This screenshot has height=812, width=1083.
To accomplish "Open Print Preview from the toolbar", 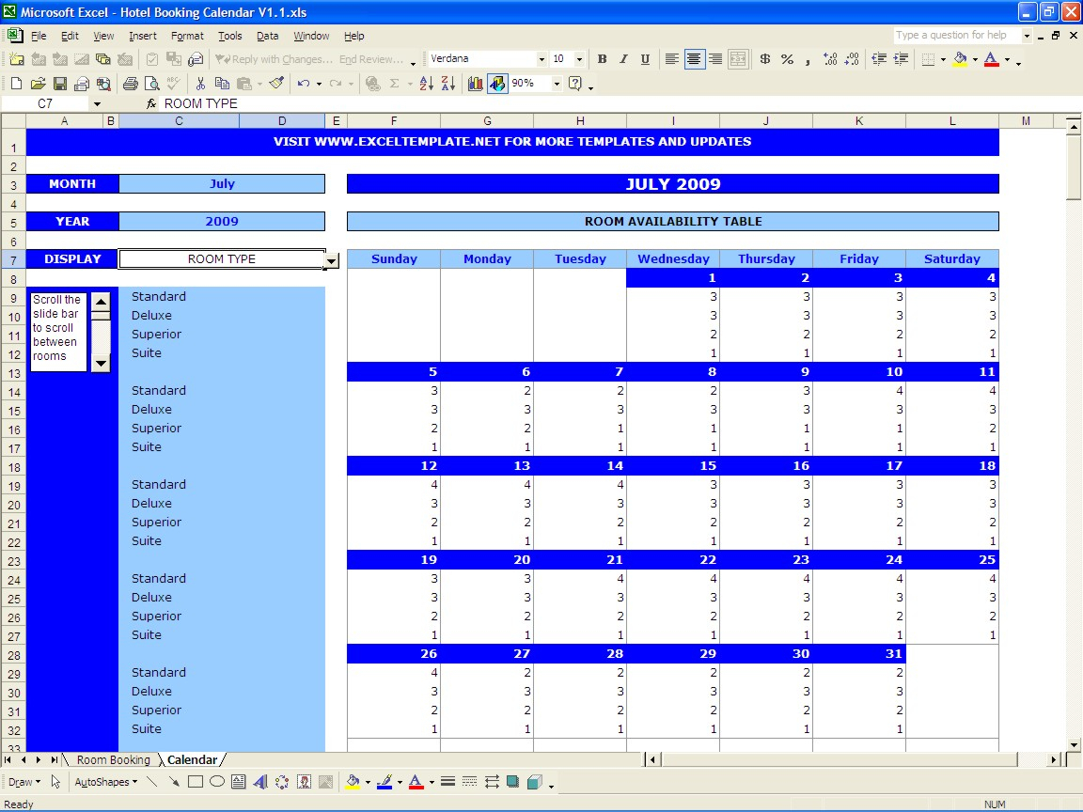I will (x=151, y=84).
